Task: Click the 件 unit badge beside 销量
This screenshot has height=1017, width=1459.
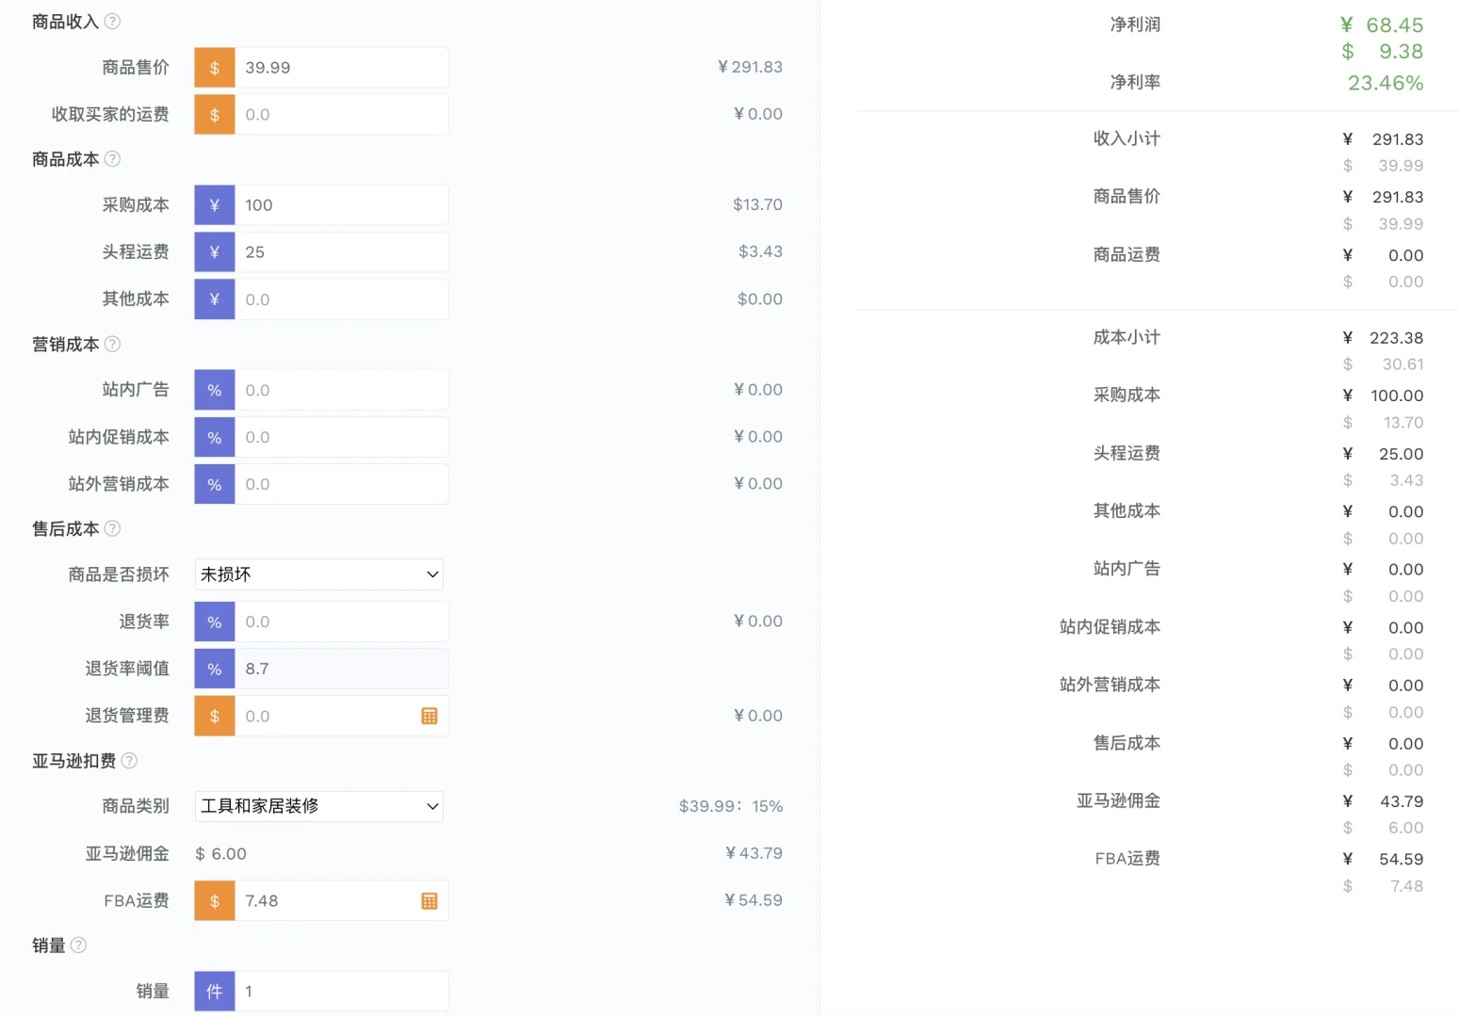Action: pos(214,991)
